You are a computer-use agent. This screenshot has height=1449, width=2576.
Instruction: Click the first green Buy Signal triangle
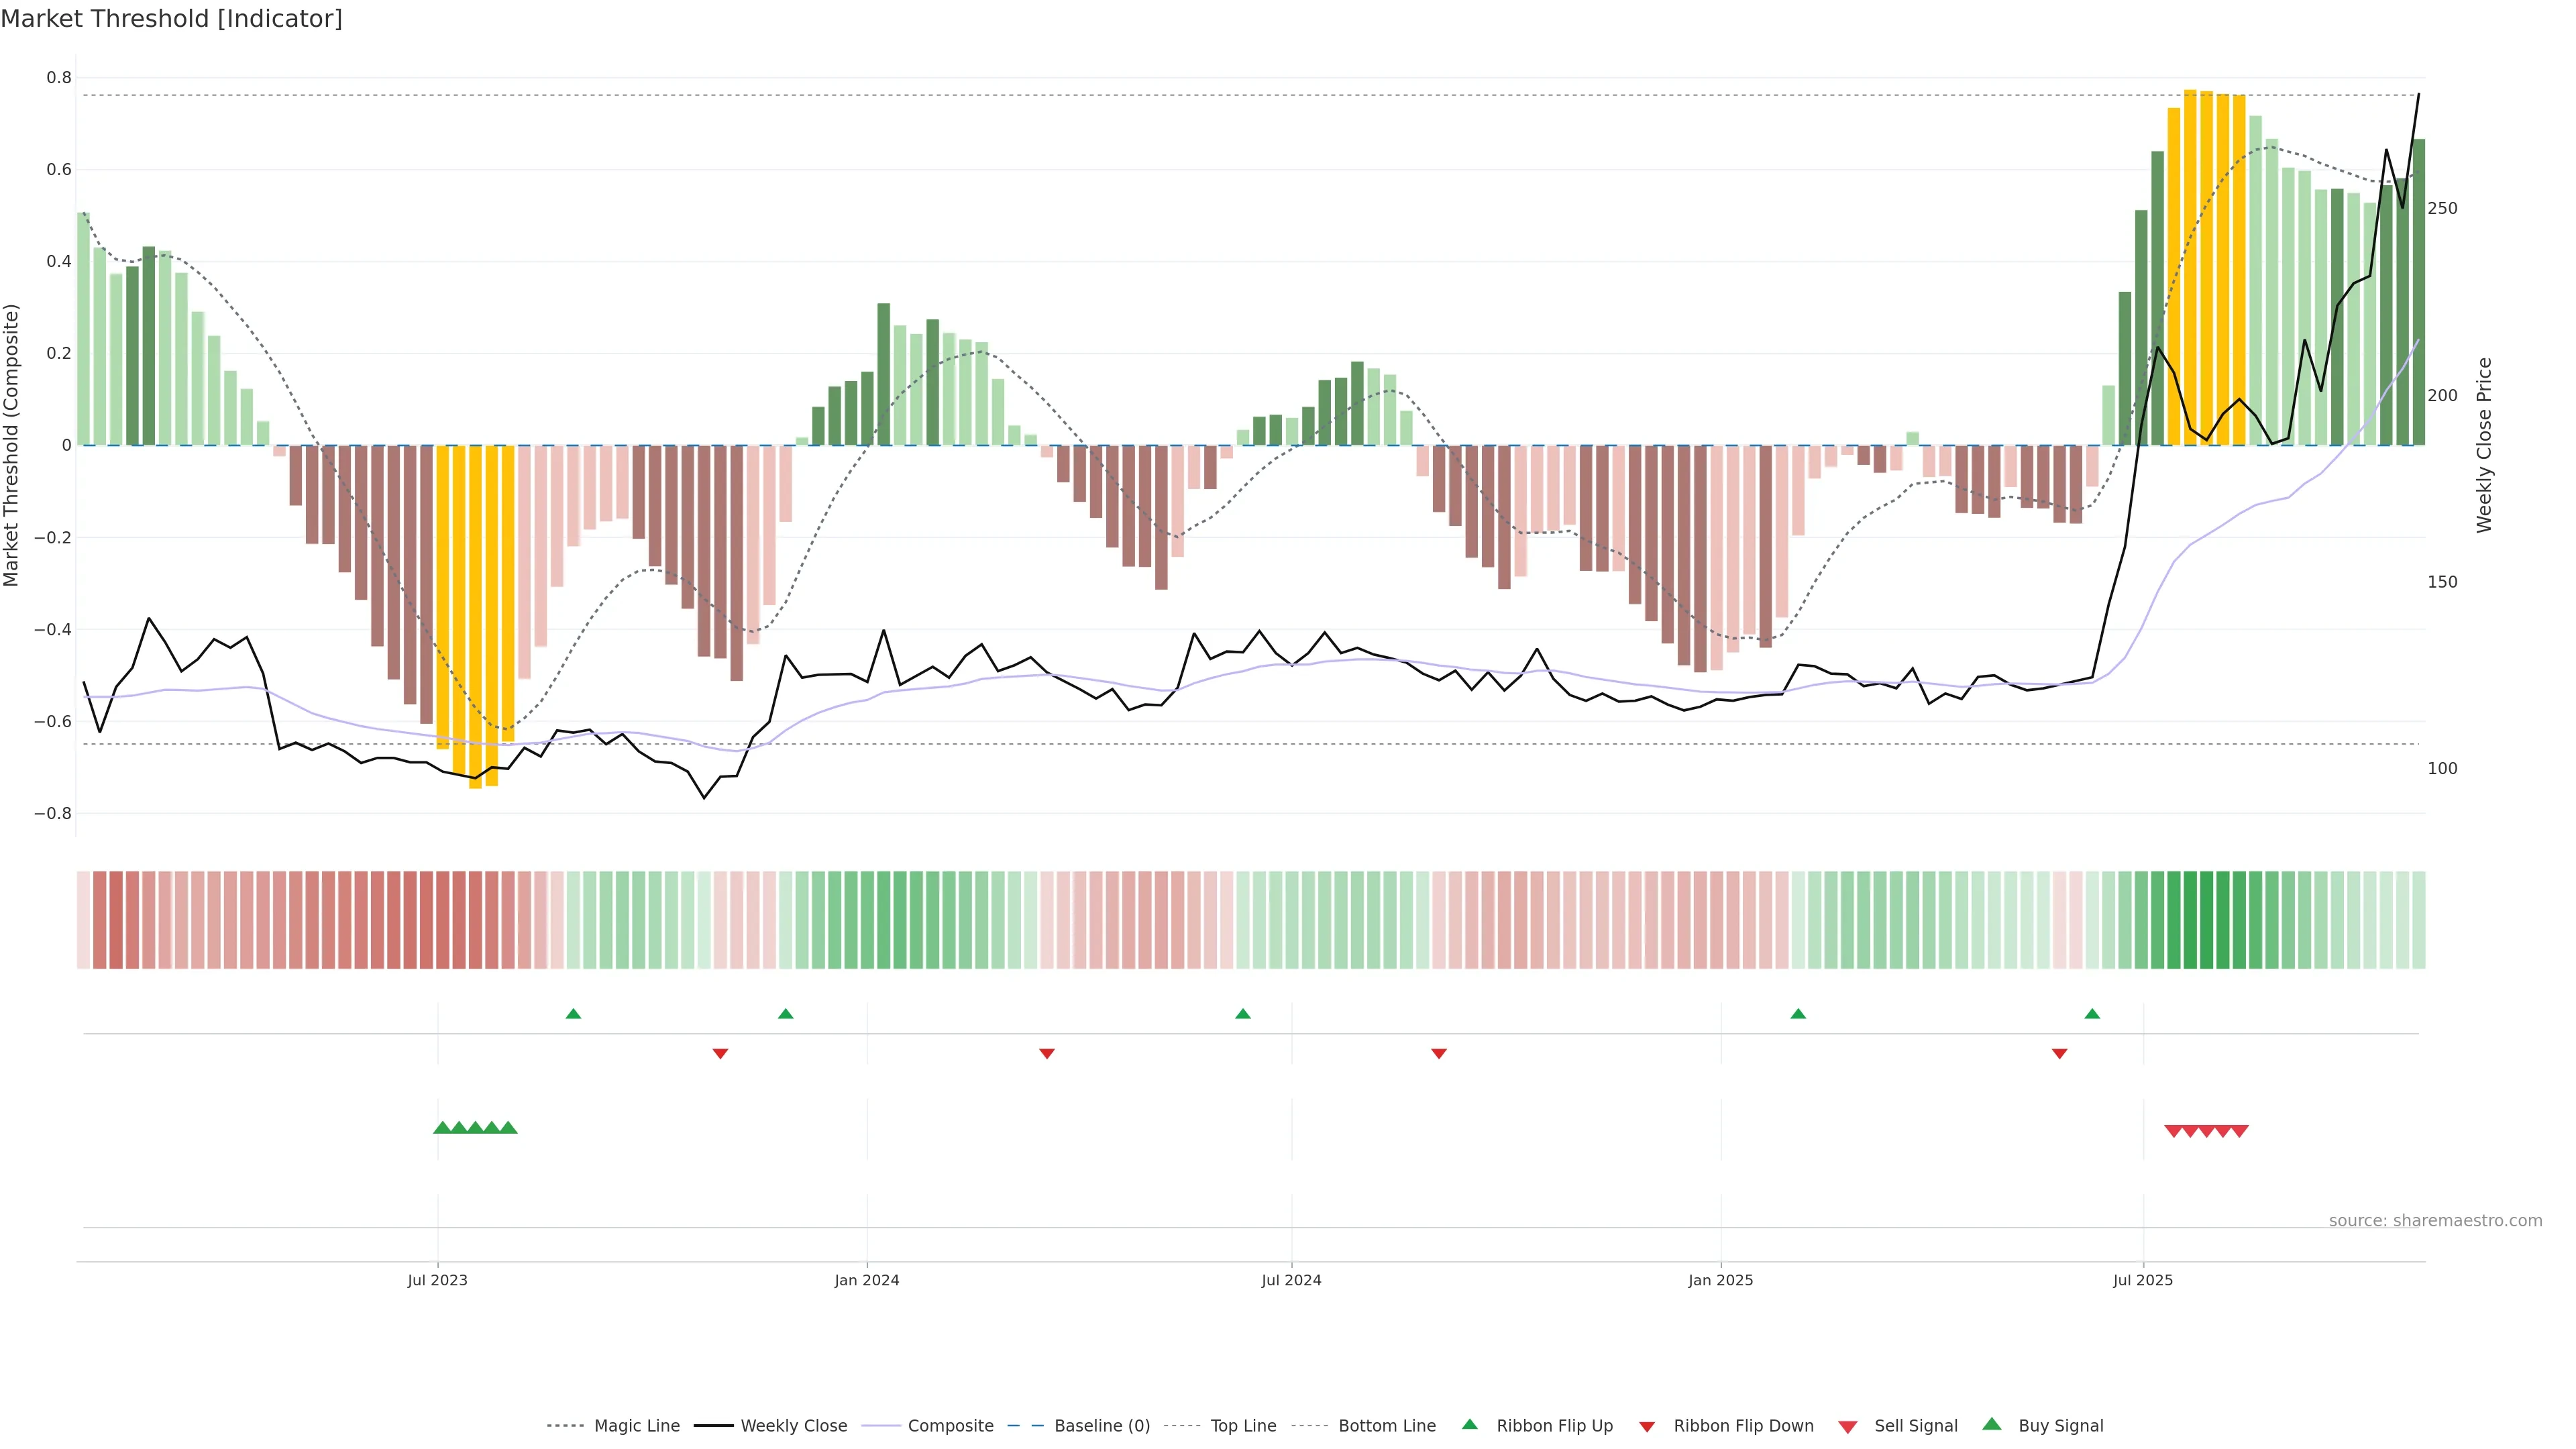442,1128
